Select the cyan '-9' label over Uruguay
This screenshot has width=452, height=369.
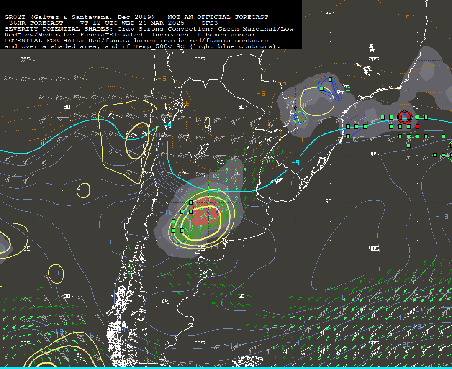[x=295, y=162]
